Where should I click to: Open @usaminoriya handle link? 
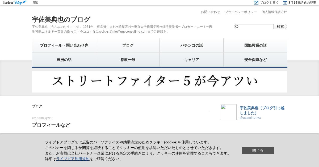[x=250, y=118]
